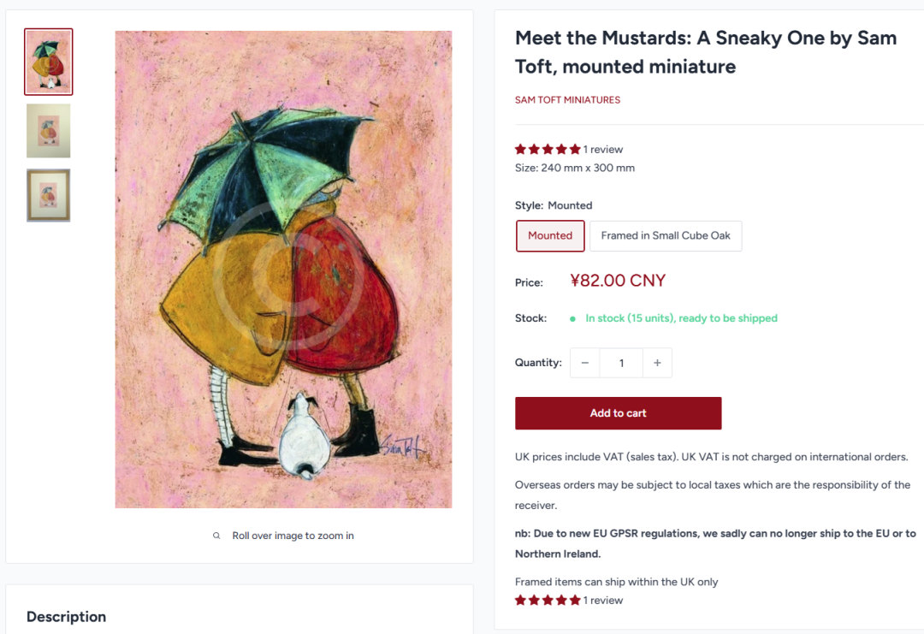Select the first thumbnail of the artwork
The width and height of the screenshot is (924, 634).
pyautogui.click(x=49, y=62)
